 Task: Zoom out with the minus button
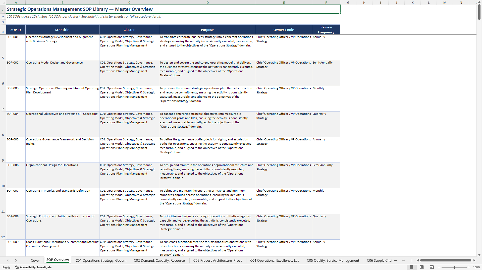click(x=439, y=267)
